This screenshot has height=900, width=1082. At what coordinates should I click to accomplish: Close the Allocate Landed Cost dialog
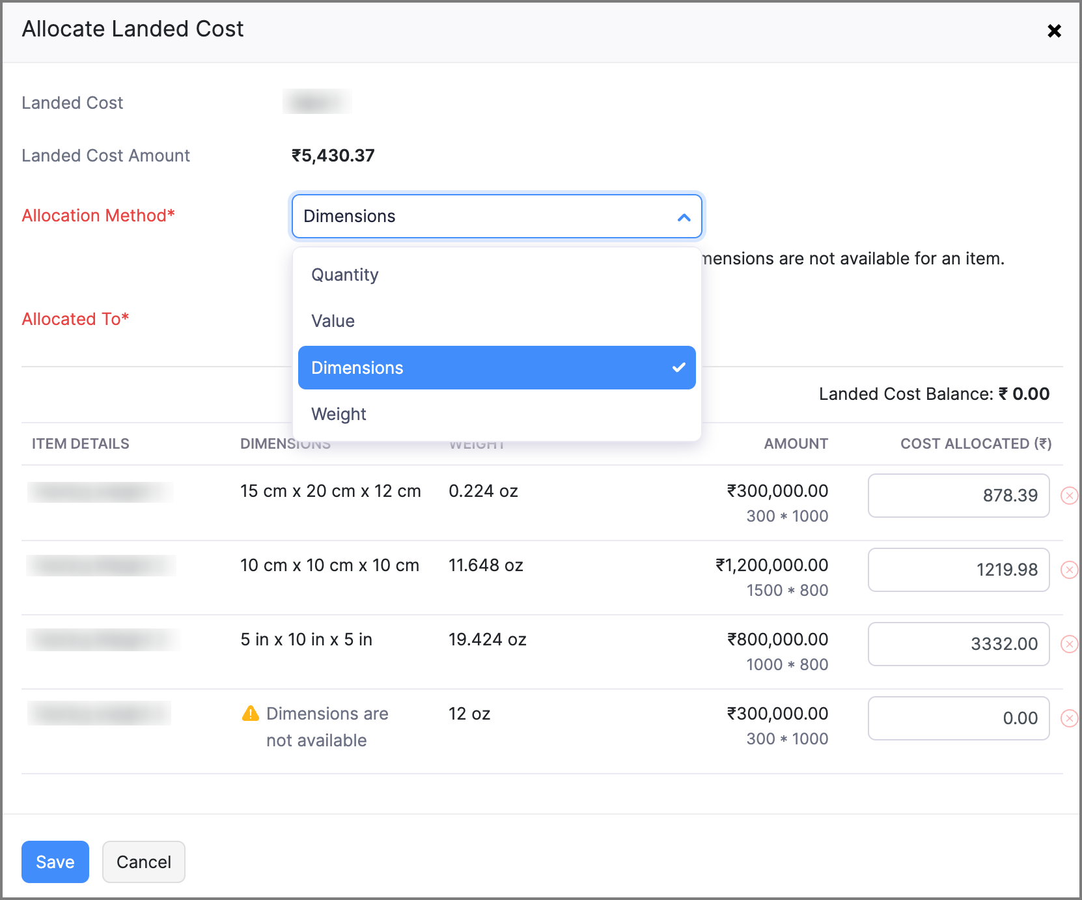[x=1054, y=31]
